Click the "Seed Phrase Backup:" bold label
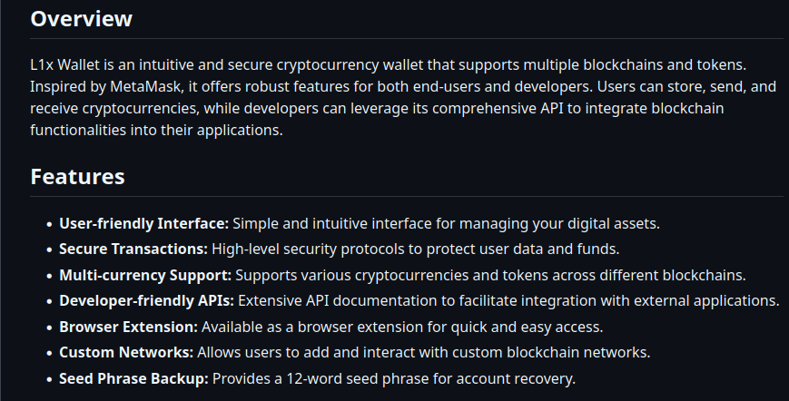 133,378
